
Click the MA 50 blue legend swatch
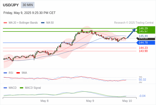coord(43,23)
